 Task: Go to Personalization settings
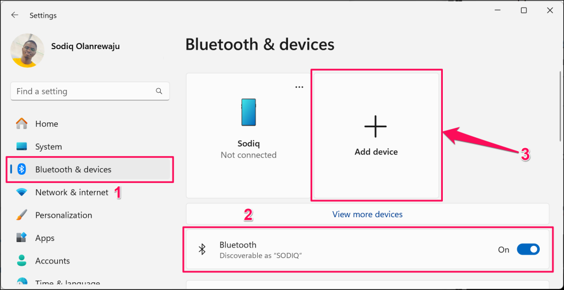pos(63,215)
